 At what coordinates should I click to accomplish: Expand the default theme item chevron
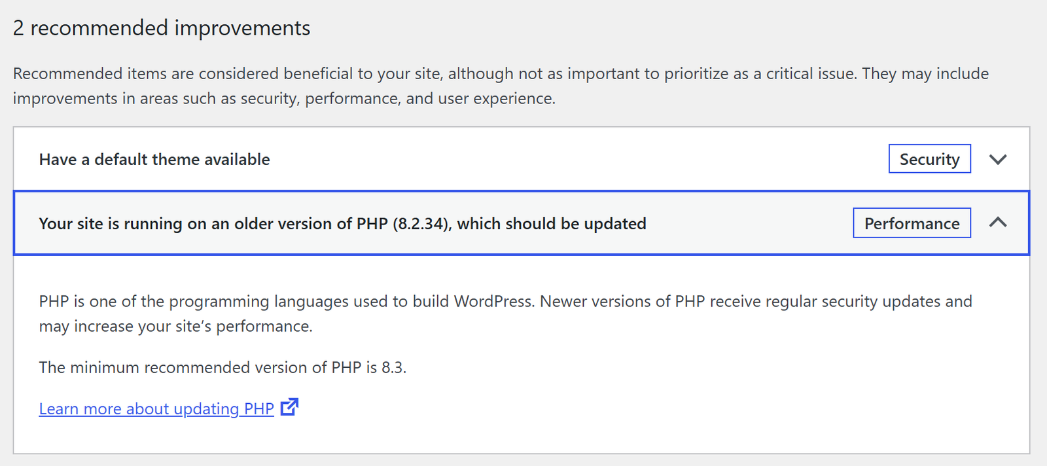(x=997, y=159)
